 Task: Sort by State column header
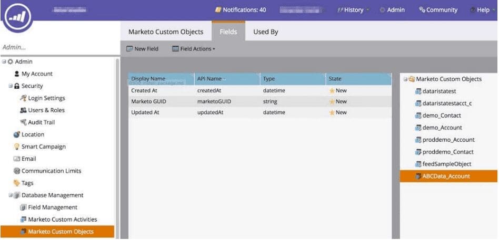359,79
